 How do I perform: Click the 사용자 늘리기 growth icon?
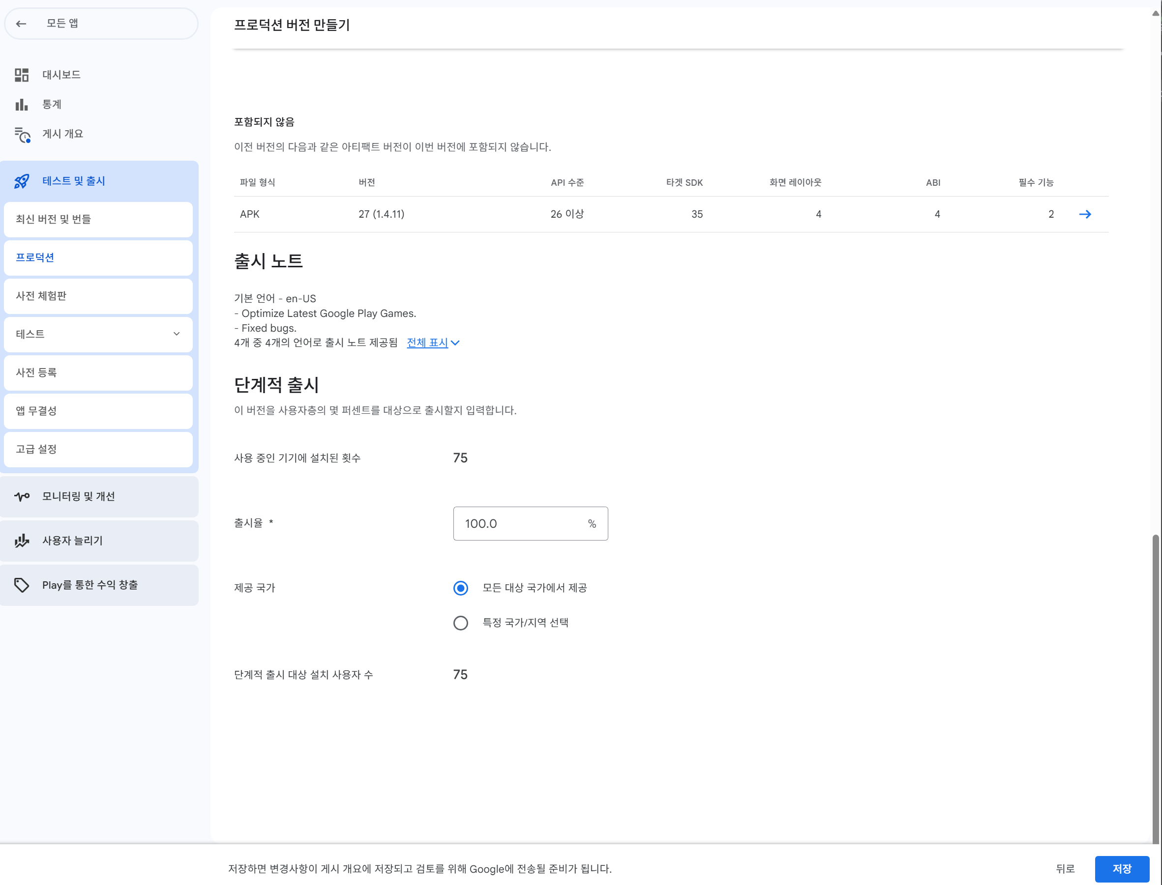(x=22, y=541)
